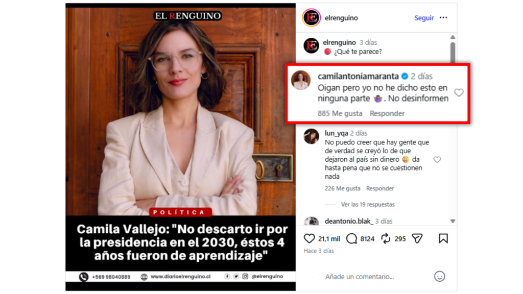Screen dimensions: 523x294
Task: Open the deantonio.blak_ profile link
Action: point(348,221)
